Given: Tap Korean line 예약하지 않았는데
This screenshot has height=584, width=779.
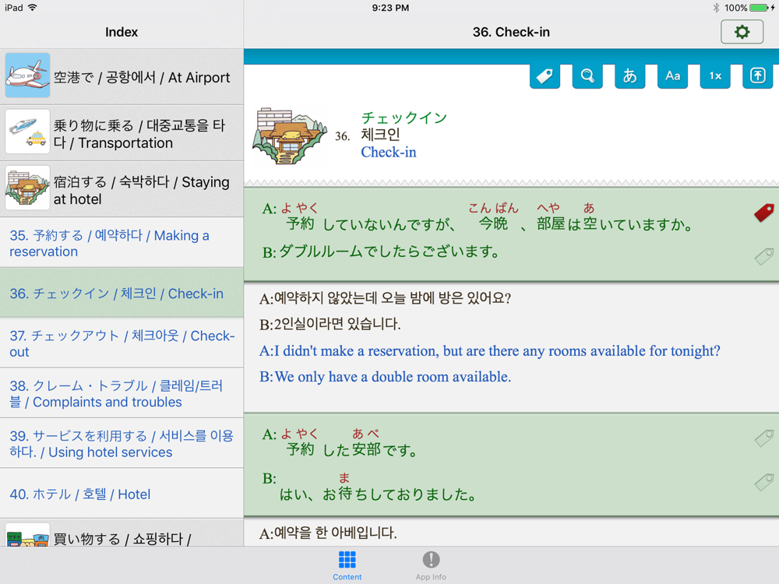Looking at the screenshot, I should pyautogui.click(x=385, y=298).
